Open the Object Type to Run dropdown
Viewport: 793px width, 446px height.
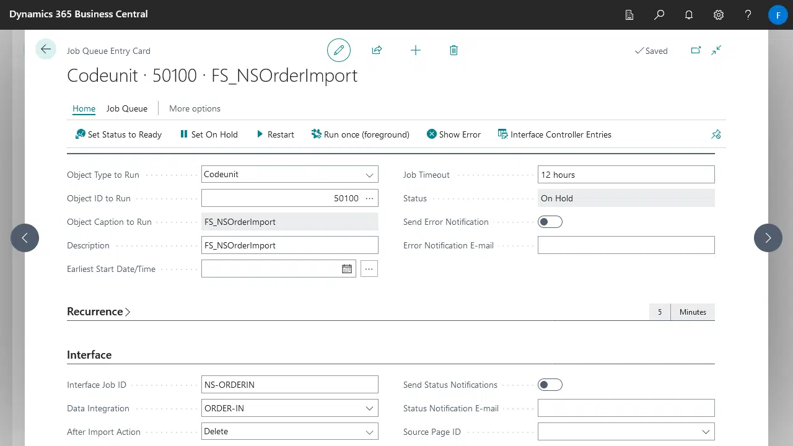[x=369, y=174]
